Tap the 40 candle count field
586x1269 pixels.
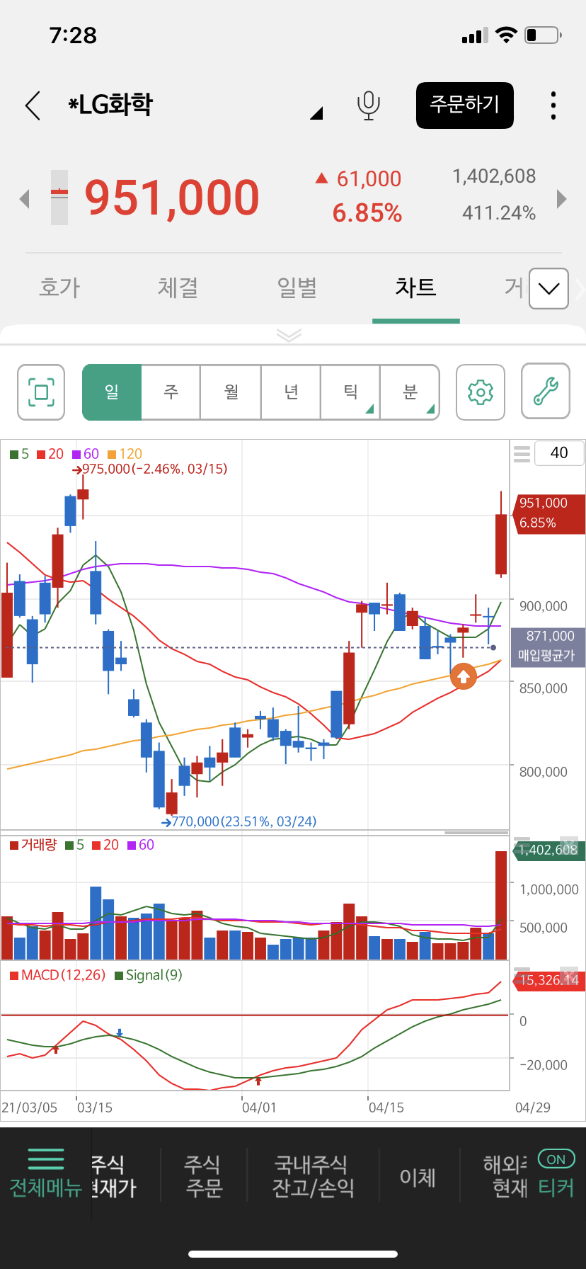(x=559, y=453)
